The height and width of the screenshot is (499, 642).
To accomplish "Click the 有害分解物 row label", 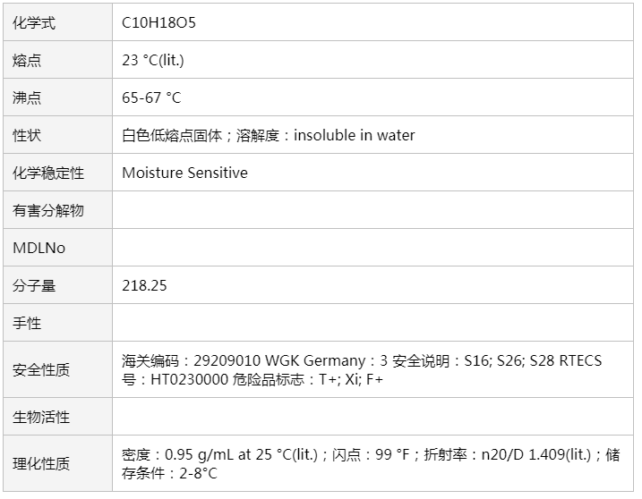I will tap(48, 210).
